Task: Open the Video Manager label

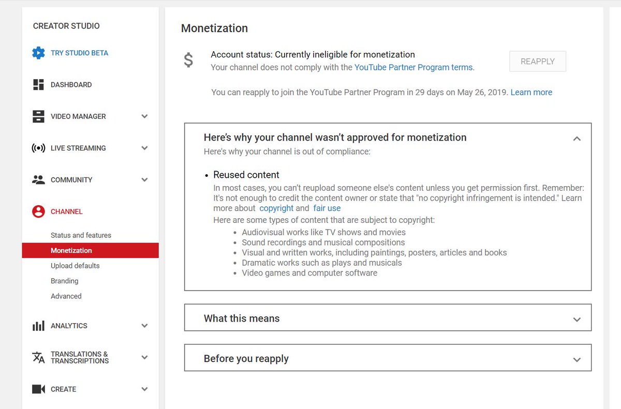Action: point(78,116)
